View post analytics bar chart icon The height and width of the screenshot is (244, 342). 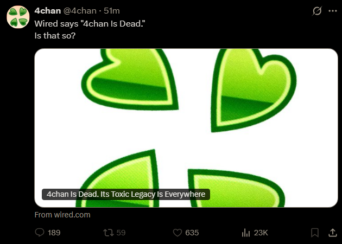point(245,233)
